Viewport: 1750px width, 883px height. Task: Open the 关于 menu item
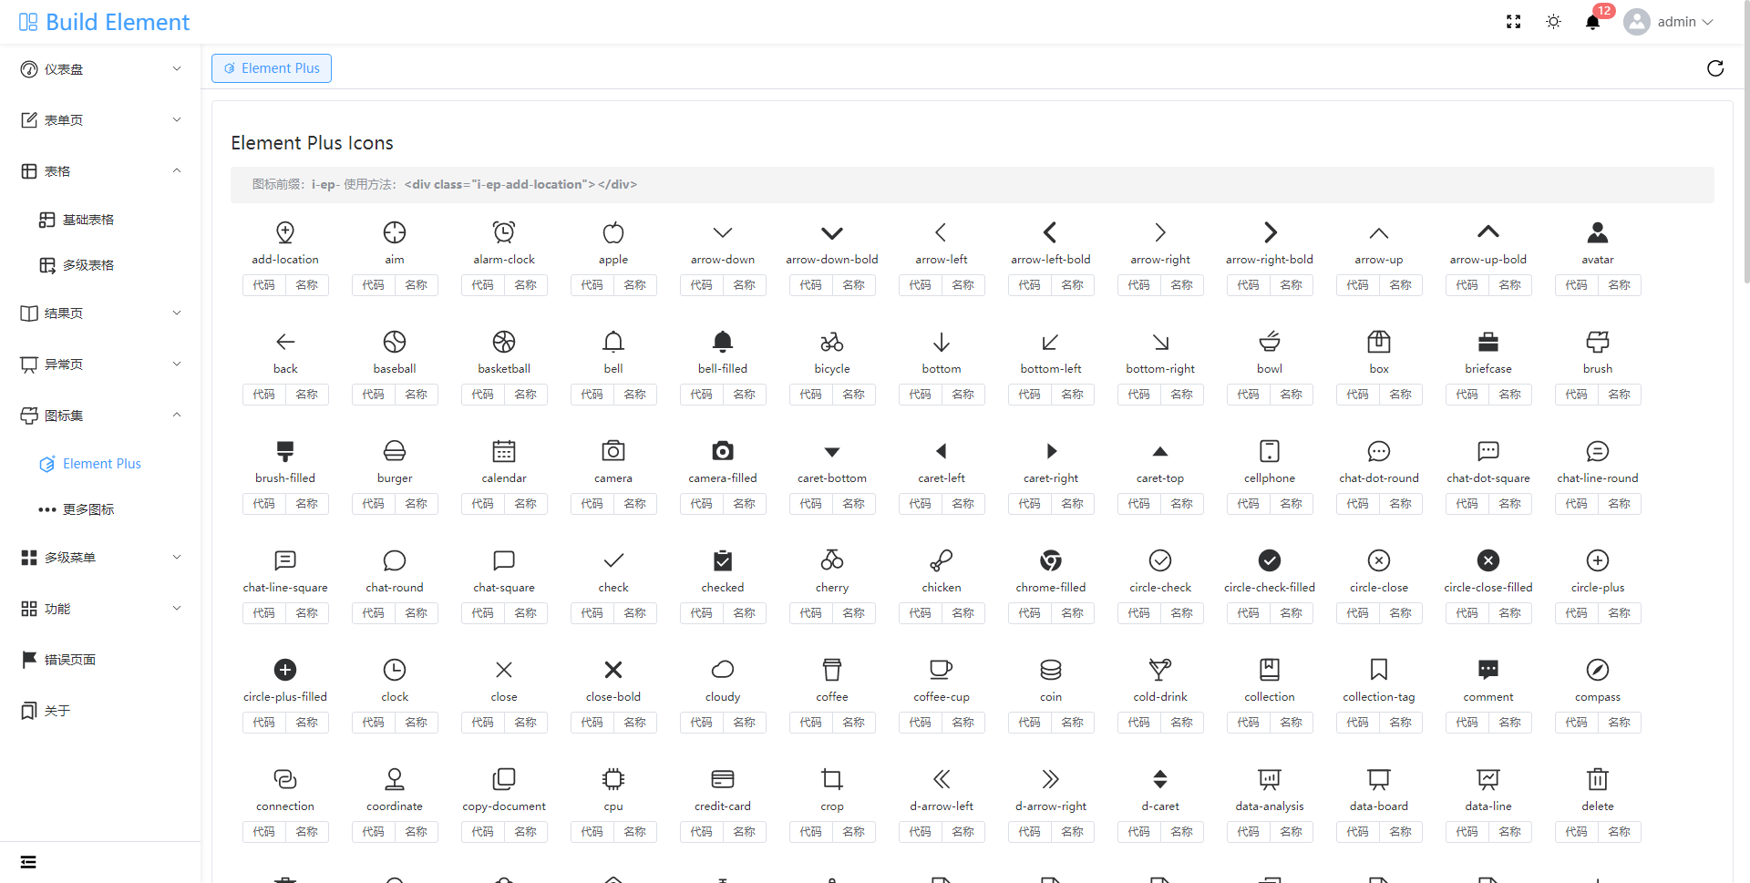(x=100, y=711)
